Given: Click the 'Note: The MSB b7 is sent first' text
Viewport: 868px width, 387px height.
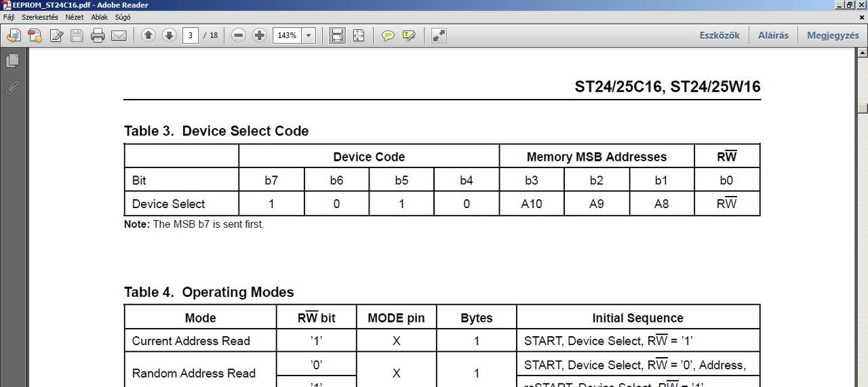Looking at the screenshot, I should coord(194,224).
